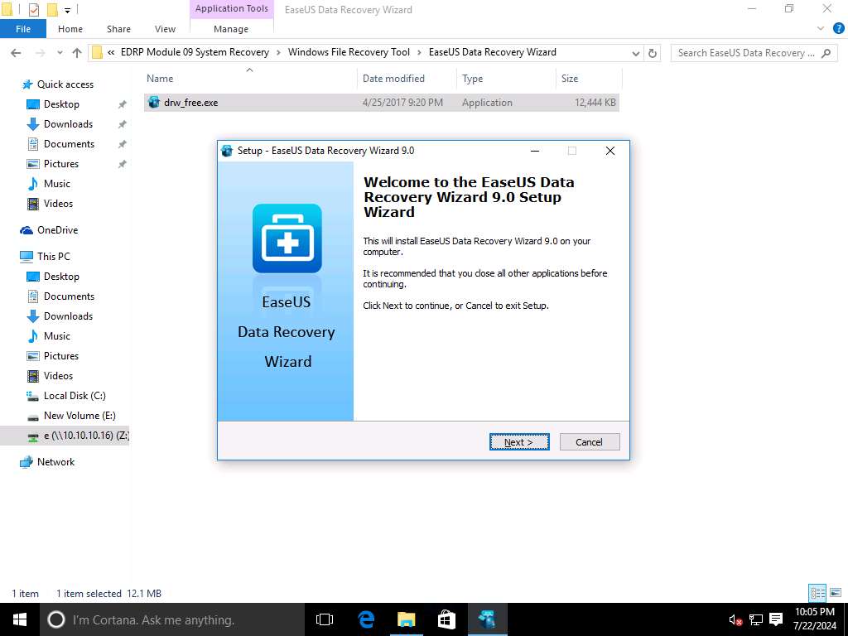
Task: Refresh the current folder
Action: point(653,53)
